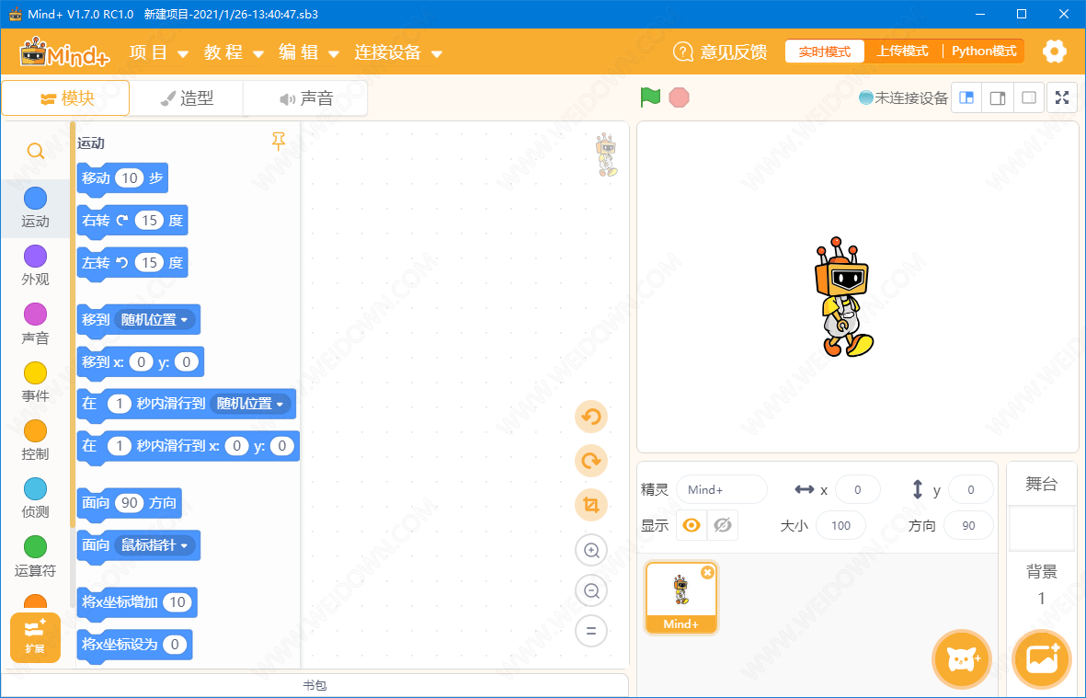Screen dimensions: 1086x698
Task: Zoom in on the workspace
Action: click(590, 551)
